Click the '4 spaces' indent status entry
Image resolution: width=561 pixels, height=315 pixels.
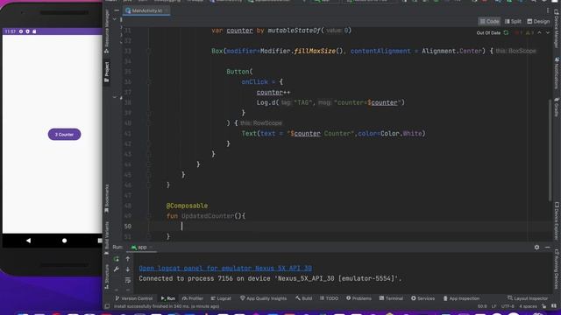pyautogui.click(x=528, y=306)
